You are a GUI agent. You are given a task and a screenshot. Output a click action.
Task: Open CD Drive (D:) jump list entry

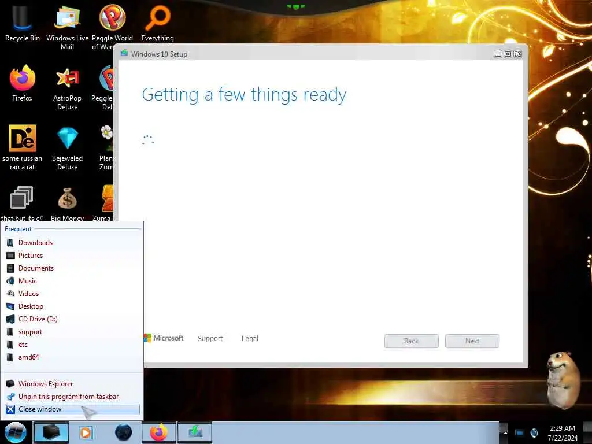coord(72,319)
